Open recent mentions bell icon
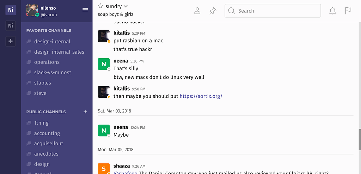 click(332, 11)
